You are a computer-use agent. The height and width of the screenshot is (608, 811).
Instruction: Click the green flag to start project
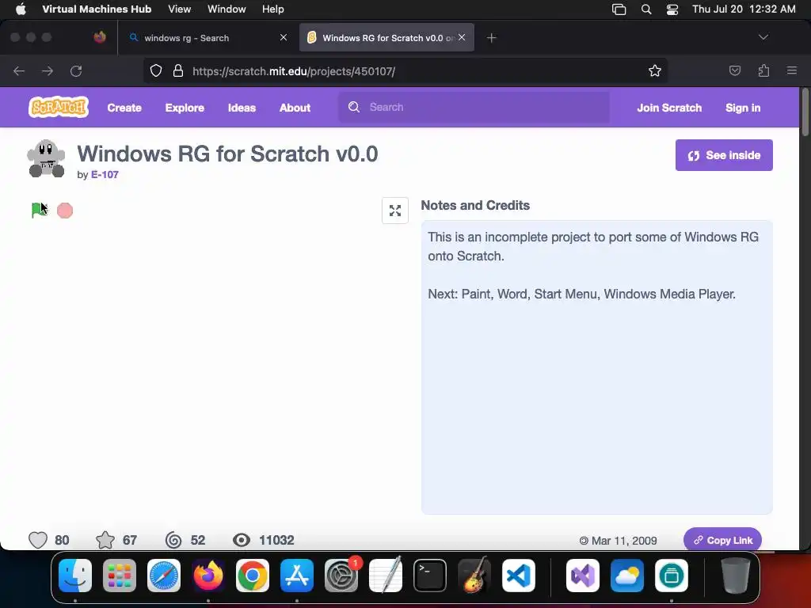coord(39,211)
